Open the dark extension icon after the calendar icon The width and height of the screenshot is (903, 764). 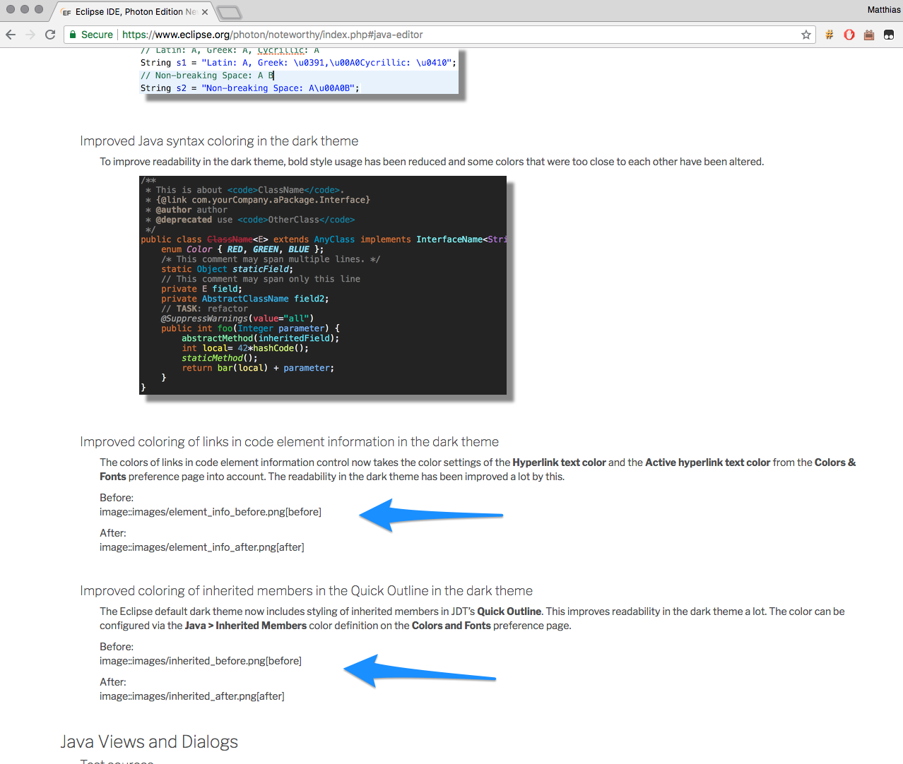coord(889,35)
